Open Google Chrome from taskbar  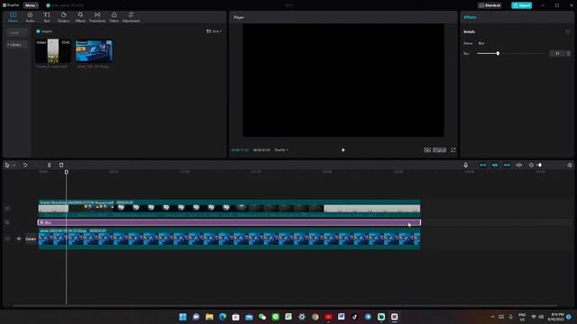click(x=315, y=317)
